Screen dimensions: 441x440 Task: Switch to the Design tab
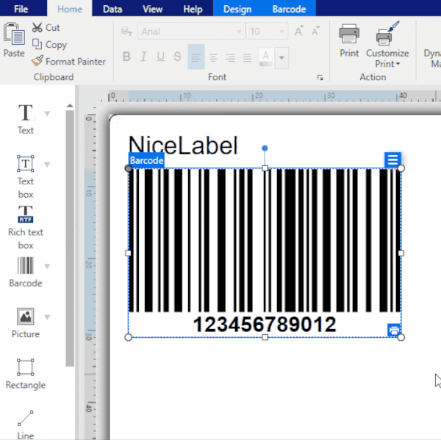[237, 9]
